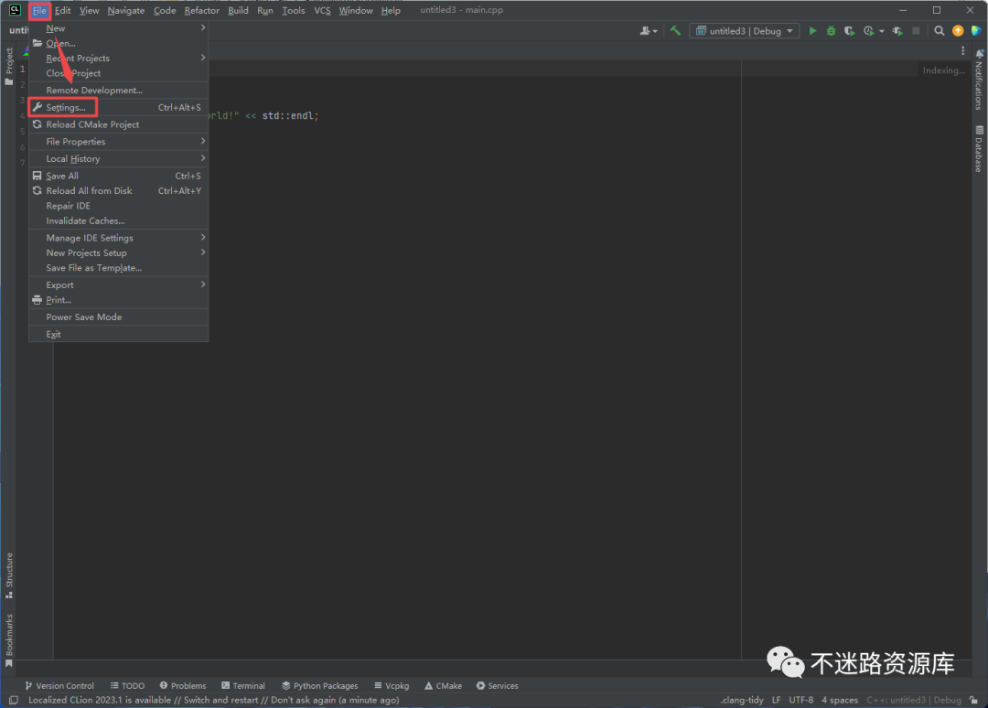Screen dimensions: 988x708
Task: Choose Open... in the File menu
Action: [118, 43]
